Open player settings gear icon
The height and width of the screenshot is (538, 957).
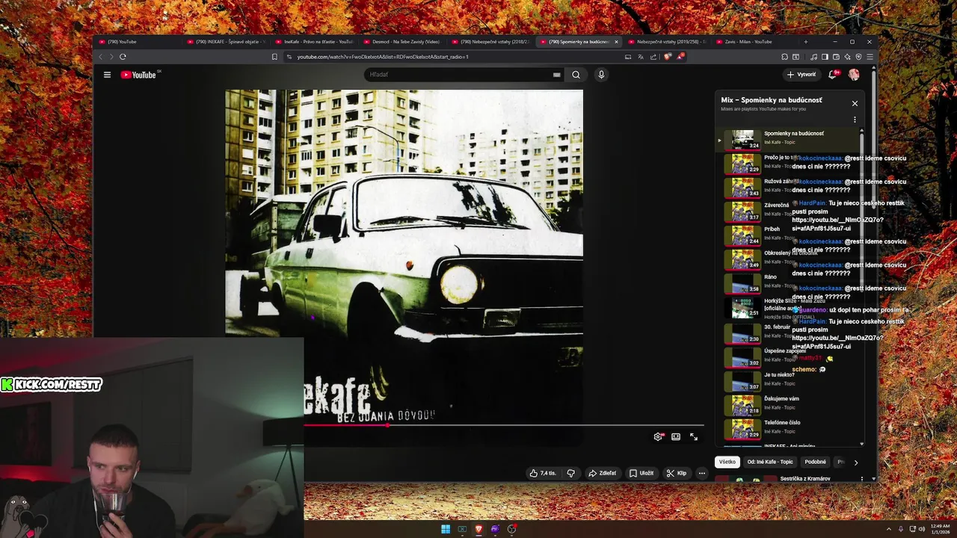658,437
